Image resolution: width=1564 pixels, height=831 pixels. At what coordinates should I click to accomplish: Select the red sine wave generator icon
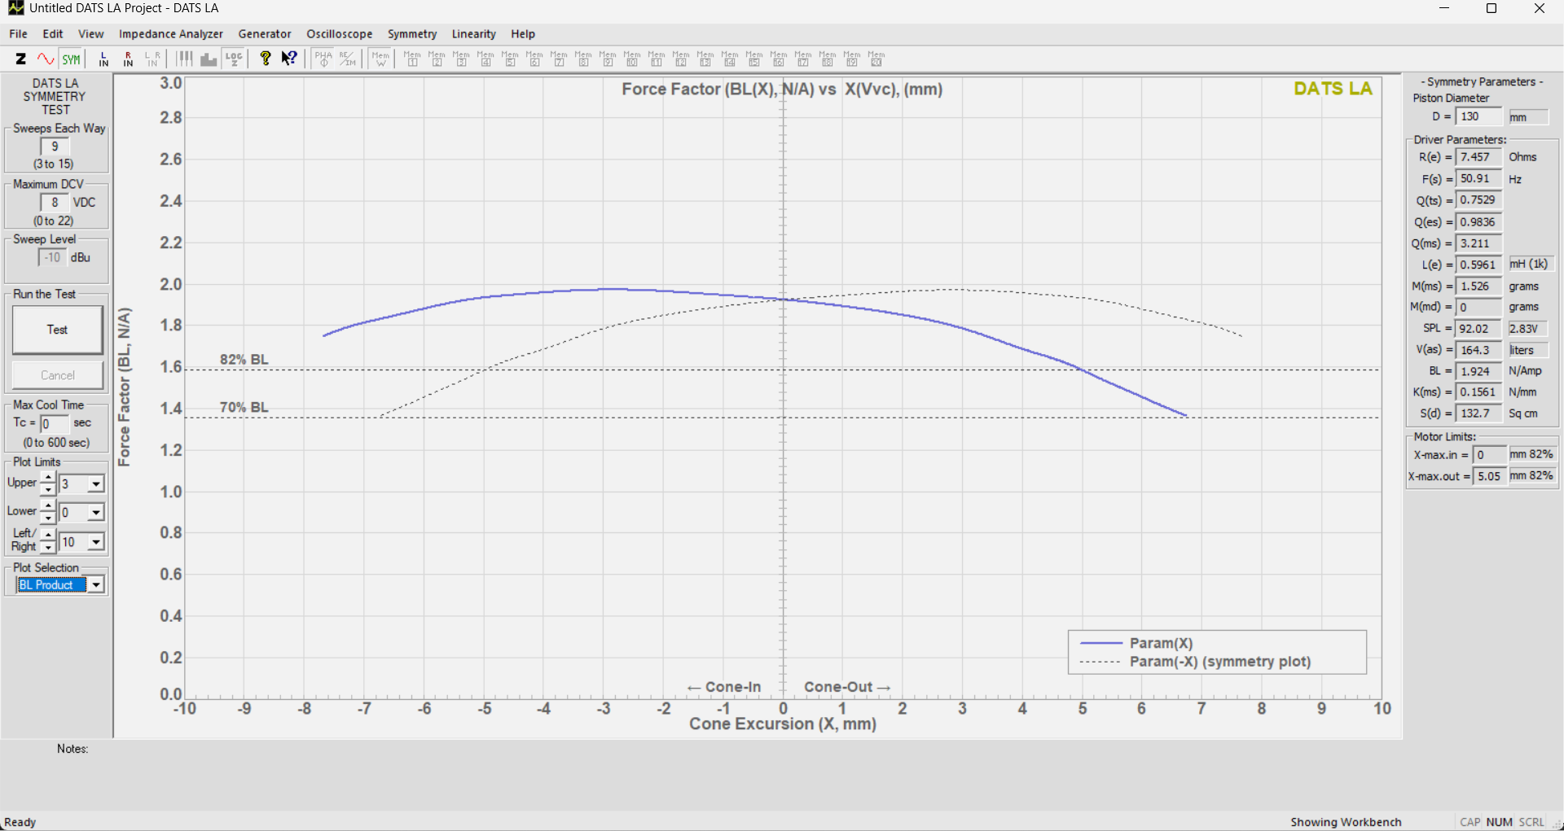[x=46, y=59]
